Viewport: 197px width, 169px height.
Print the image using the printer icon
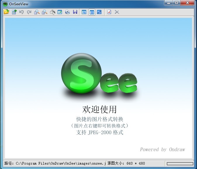[68, 12]
